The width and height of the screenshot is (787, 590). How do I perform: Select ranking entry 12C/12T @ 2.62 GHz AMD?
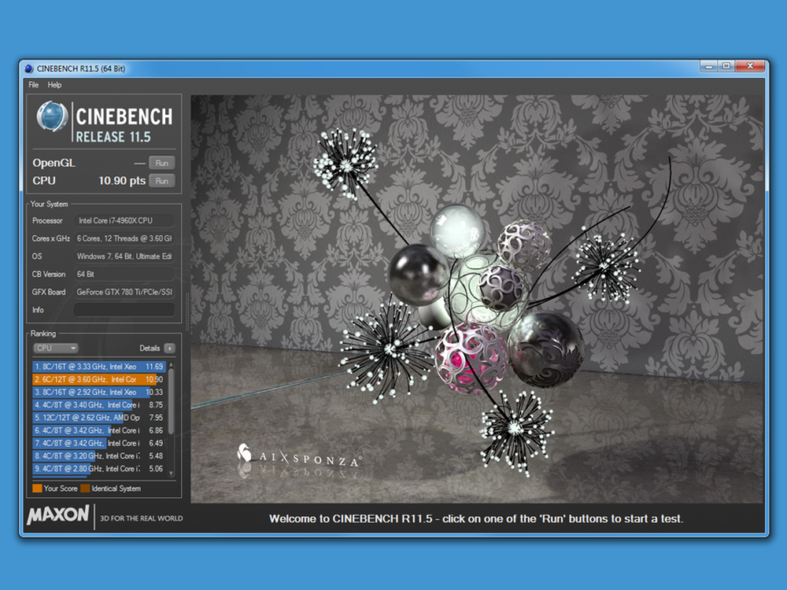(x=99, y=418)
